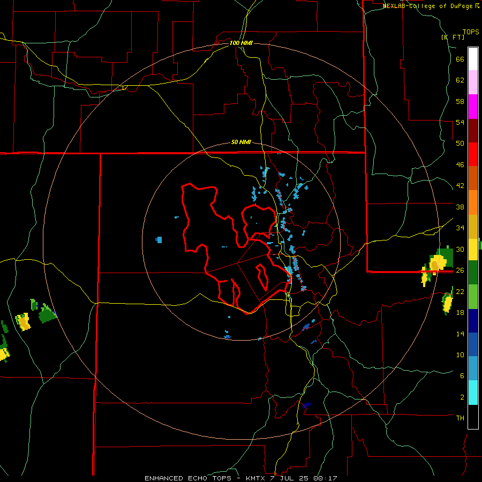Image resolution: width=482 pixels, height=482 pixels.
Task: Click the legend value '66'
Action: (x=460, y=59)
